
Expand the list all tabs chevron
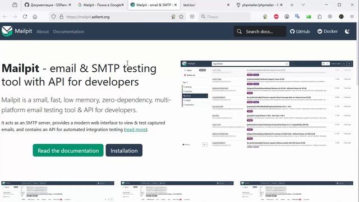click(303, 5)
